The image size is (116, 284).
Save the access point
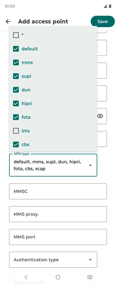[102, 22]
